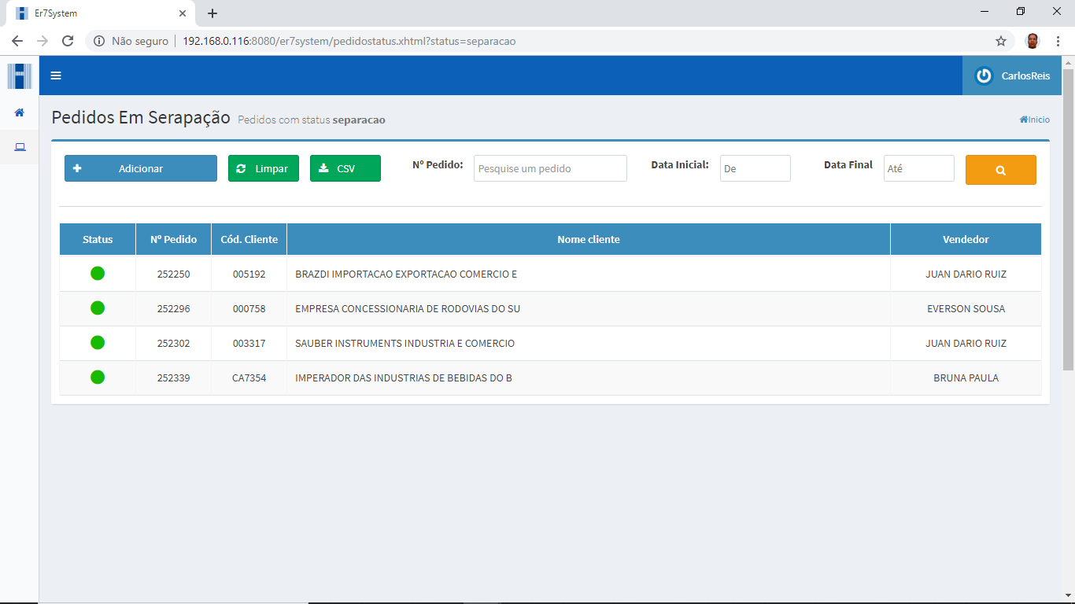Click BRAZDI IMPORTACAO EXPORTACAO COMERCIO E
The image size is (1075, 604).
(x=406, y=274)
